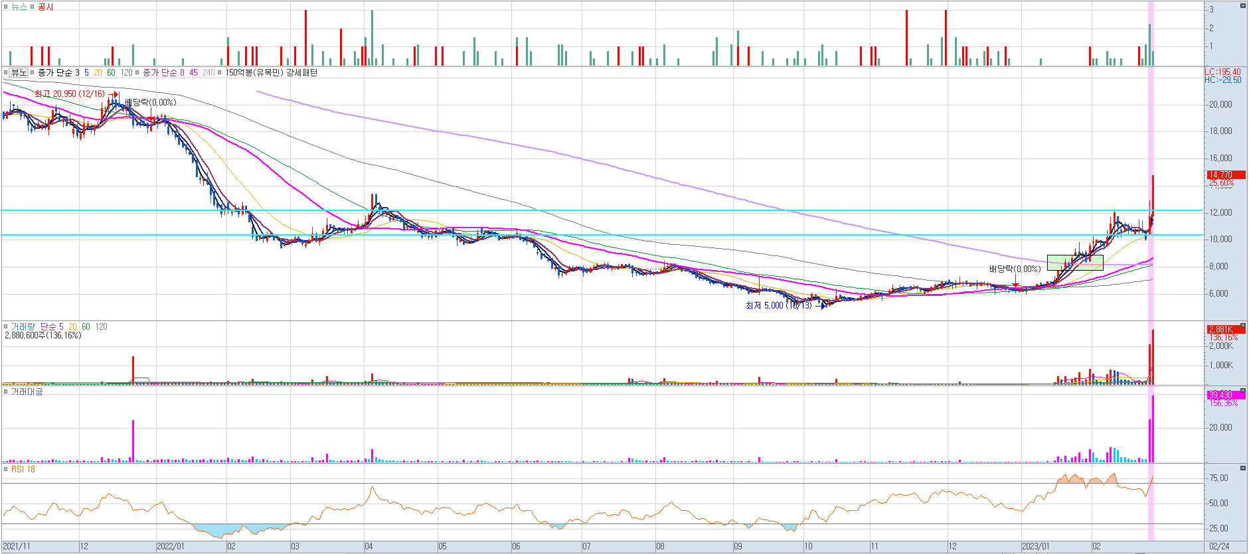
Task: Toggle the 공시 indicator square marker
Action: [33, 7]
